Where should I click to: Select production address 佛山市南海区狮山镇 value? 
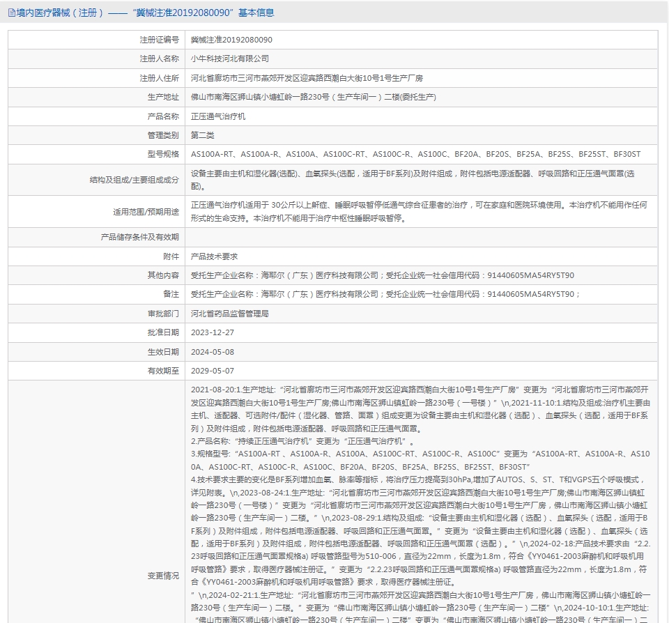coord(314,97)
